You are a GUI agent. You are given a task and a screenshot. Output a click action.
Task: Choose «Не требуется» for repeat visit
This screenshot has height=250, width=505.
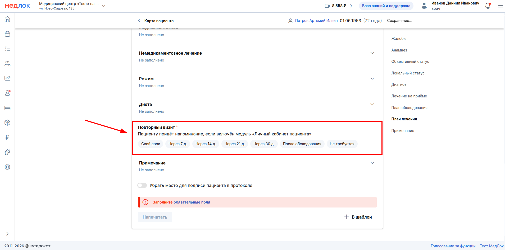click(x=342, y=144)
